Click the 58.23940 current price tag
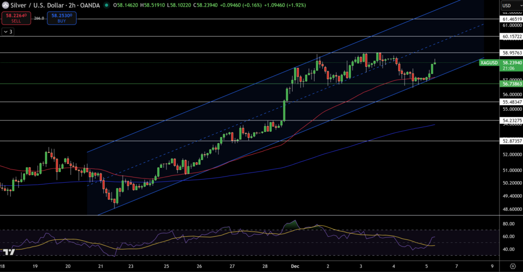This screenshot has height=272, width=523. click(511, 62)
